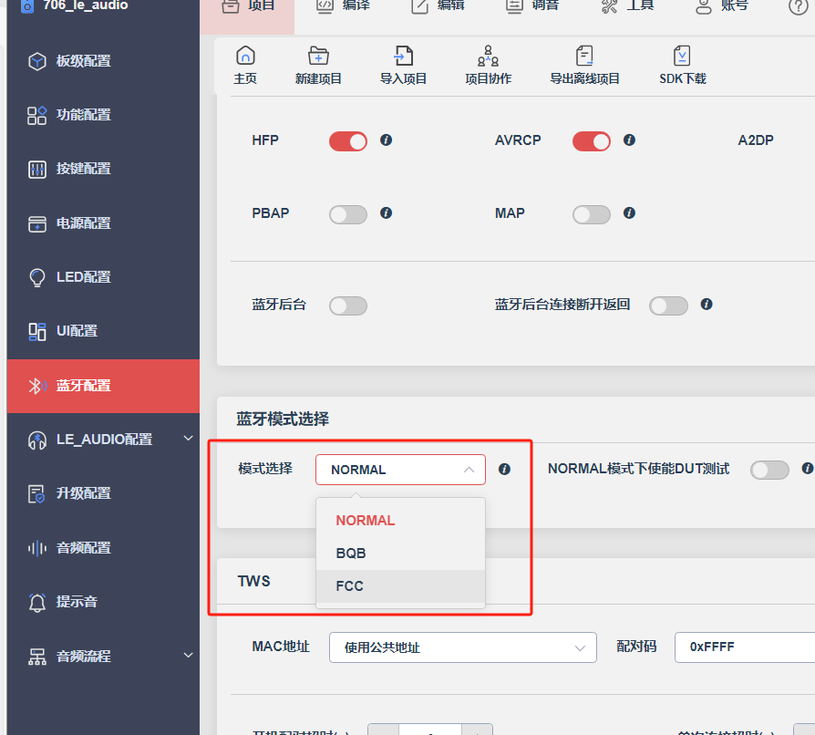Image resolution: width=815 pixels, height=735 pixels.
Task: Click info icon beside 模式选择 dropdown
Action: [x=504, y=470]
